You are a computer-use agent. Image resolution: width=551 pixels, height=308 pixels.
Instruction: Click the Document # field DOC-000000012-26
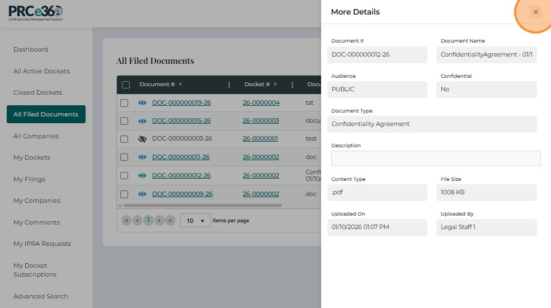377,55
